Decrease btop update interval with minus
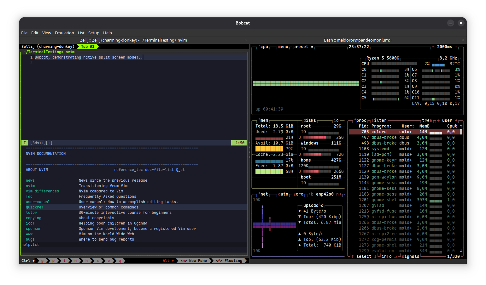The image size is (486, 285). 433,47
